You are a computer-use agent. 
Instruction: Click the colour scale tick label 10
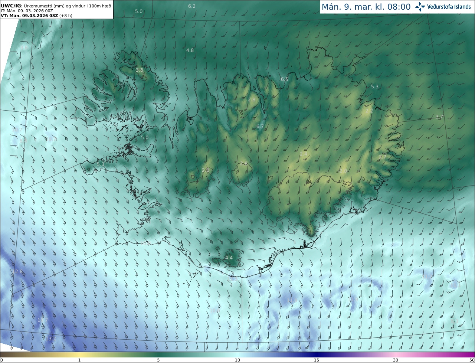pyautogui.click(x=237, y=360)
